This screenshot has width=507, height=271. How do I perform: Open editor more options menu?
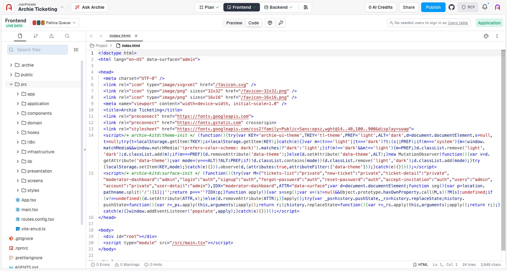click(497, 36)
